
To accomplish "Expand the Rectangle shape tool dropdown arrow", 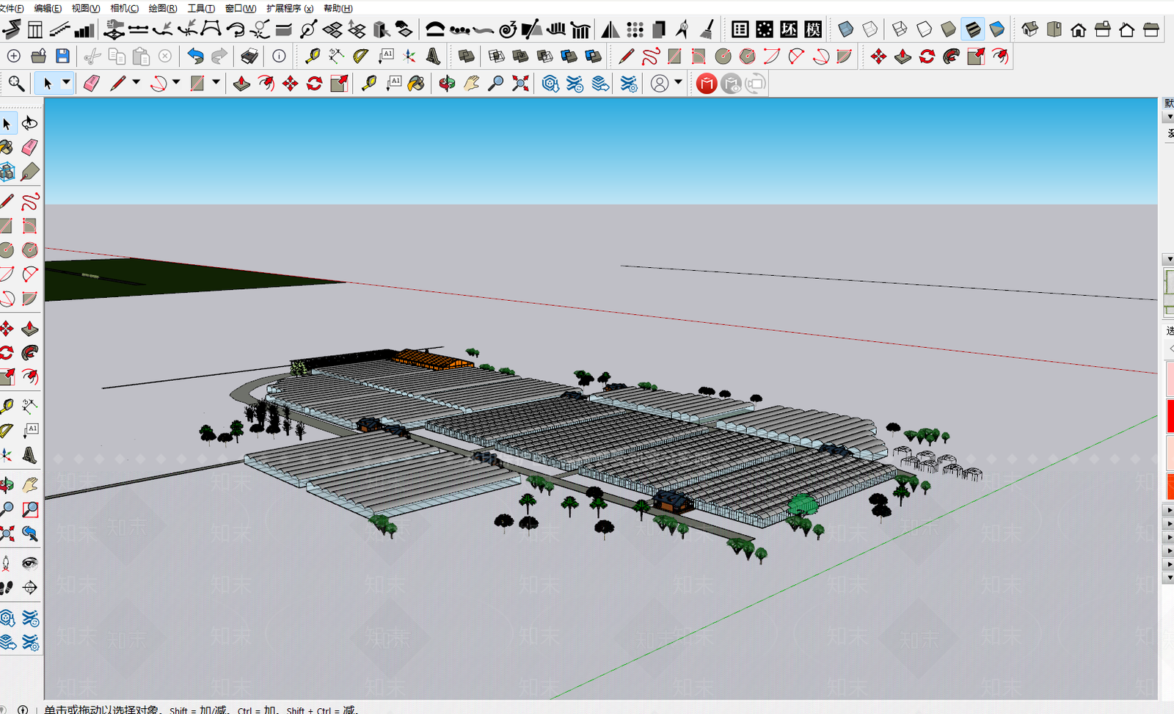I will pos(216,83).
